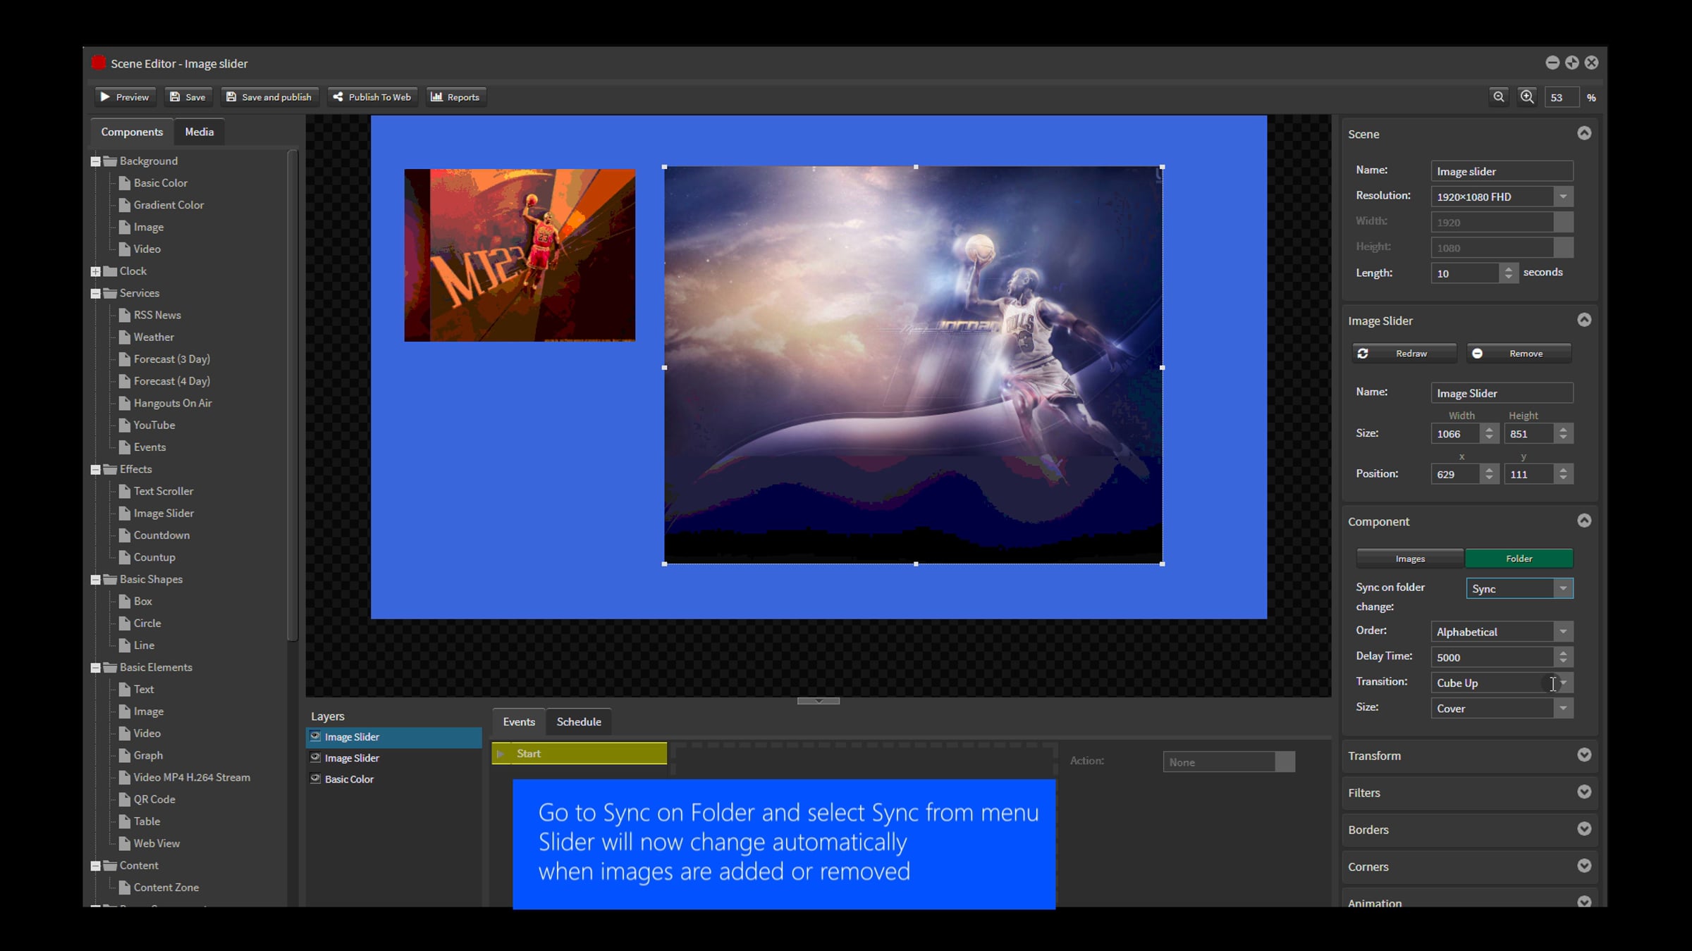The width and height of the screenshot is (1692, 951).
Task: Click the Remove button
Action: (1519, 354)
